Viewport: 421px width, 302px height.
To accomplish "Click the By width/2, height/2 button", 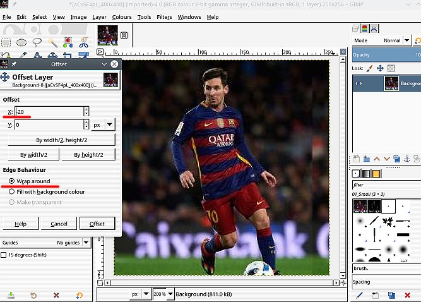I will point(61,140).
